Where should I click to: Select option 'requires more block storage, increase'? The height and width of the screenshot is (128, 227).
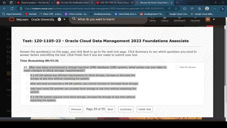(27, 96)
